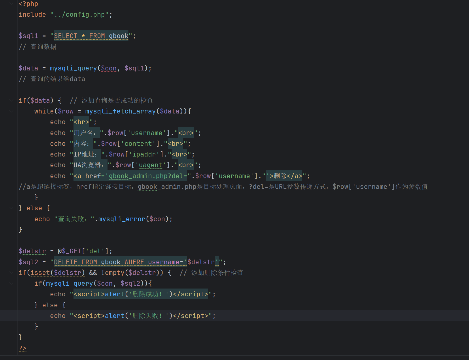Click "$delstr" at the start of the $_GET line
The image size is (469, 360).
tap(32, 251)
